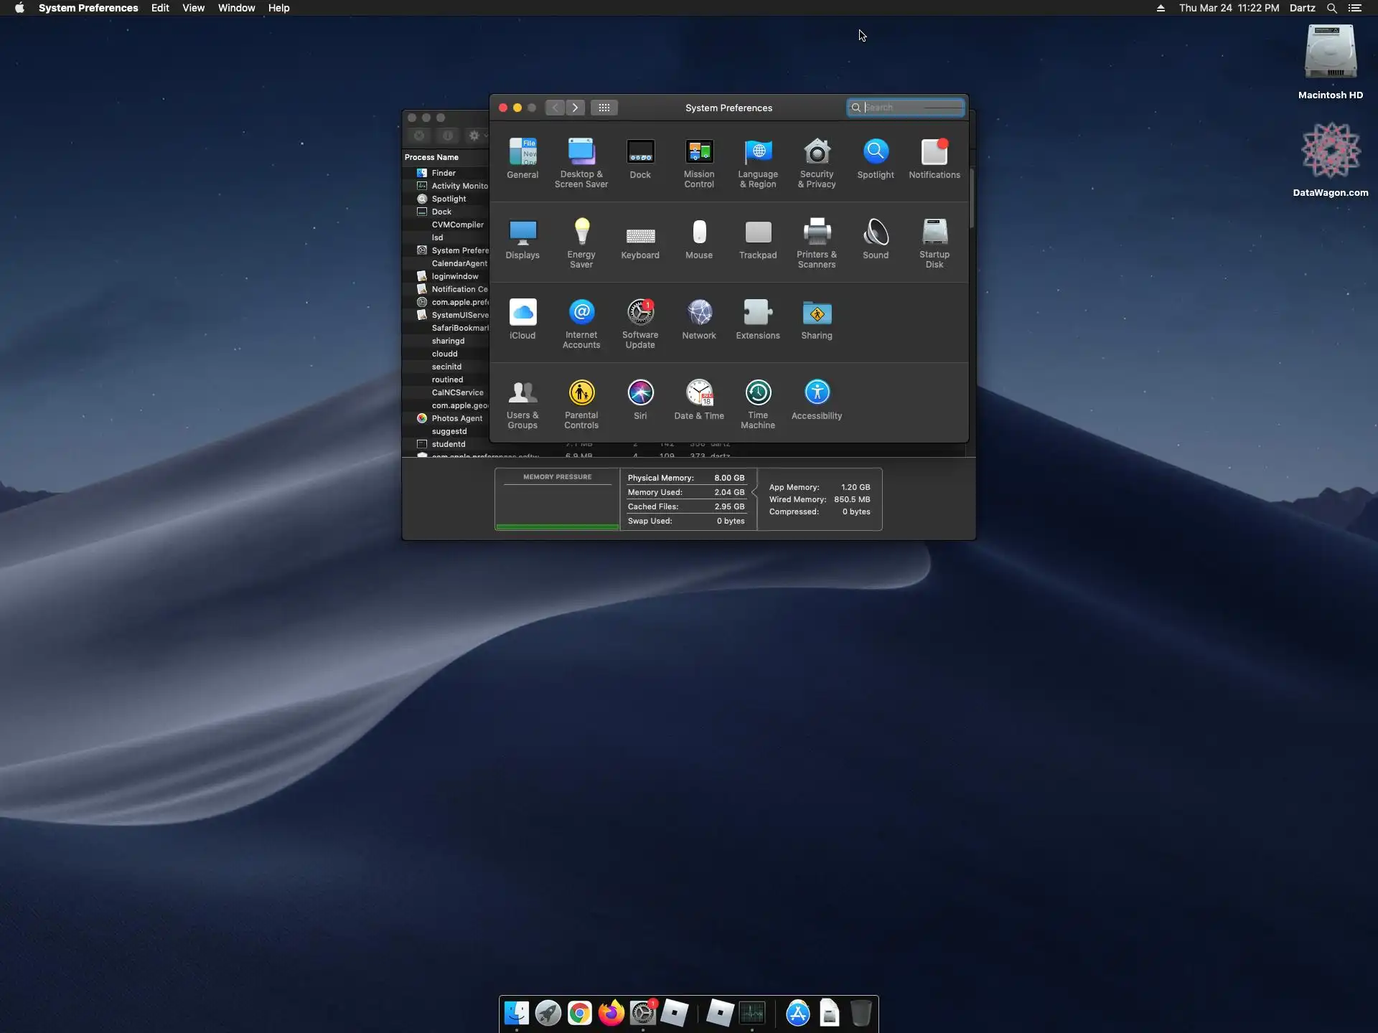This screenshot has width=1378, height=1033.
Task: Open the Energy Saver pane
Action: [581, 242]
